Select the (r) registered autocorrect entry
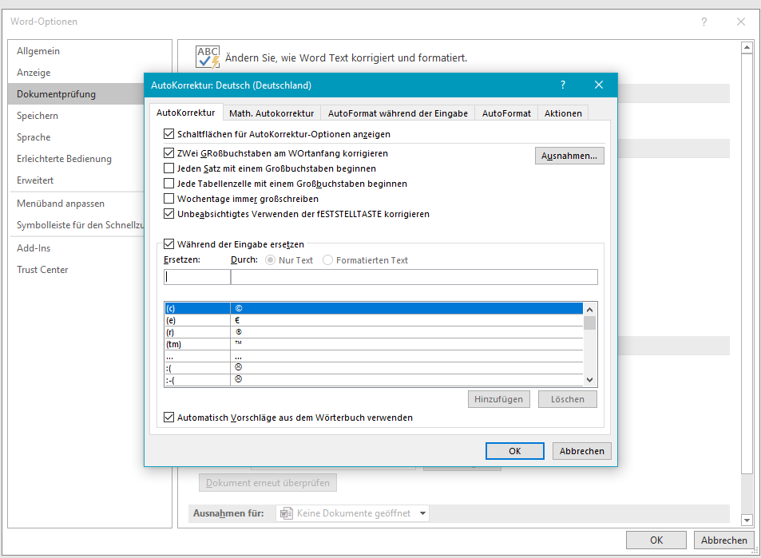Image resolution: width=761 pixels, height=558 pixels. point(374,332)
